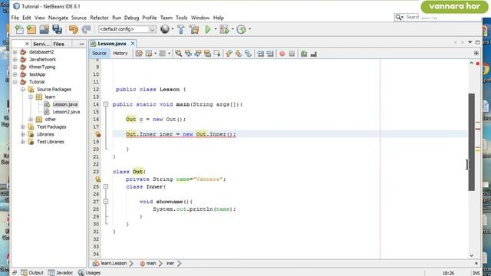
Task: Open the Javadoc window button
Action: [61, 273]
